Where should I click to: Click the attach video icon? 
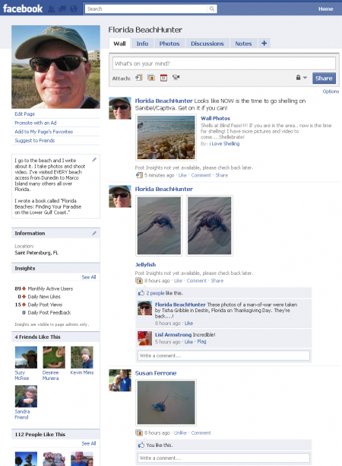coord(176,78)
